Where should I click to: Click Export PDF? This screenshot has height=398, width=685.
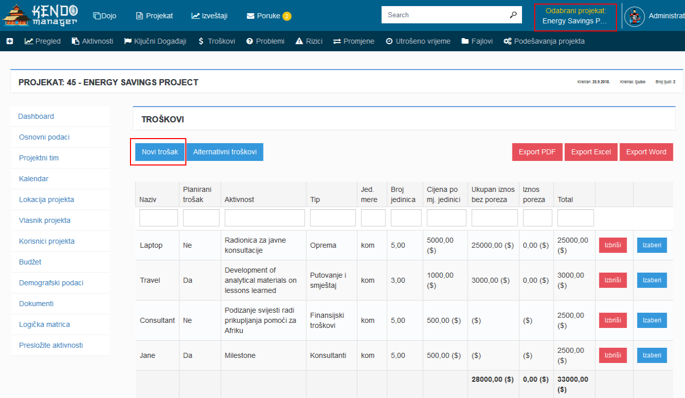point(537,152)
